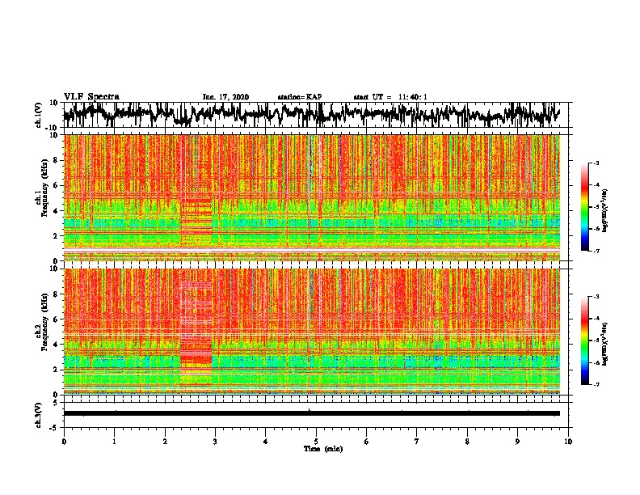Click the striped burst block in ch.2 spectrogram
This screenshot has width=640, height=495.
[196, 333]
